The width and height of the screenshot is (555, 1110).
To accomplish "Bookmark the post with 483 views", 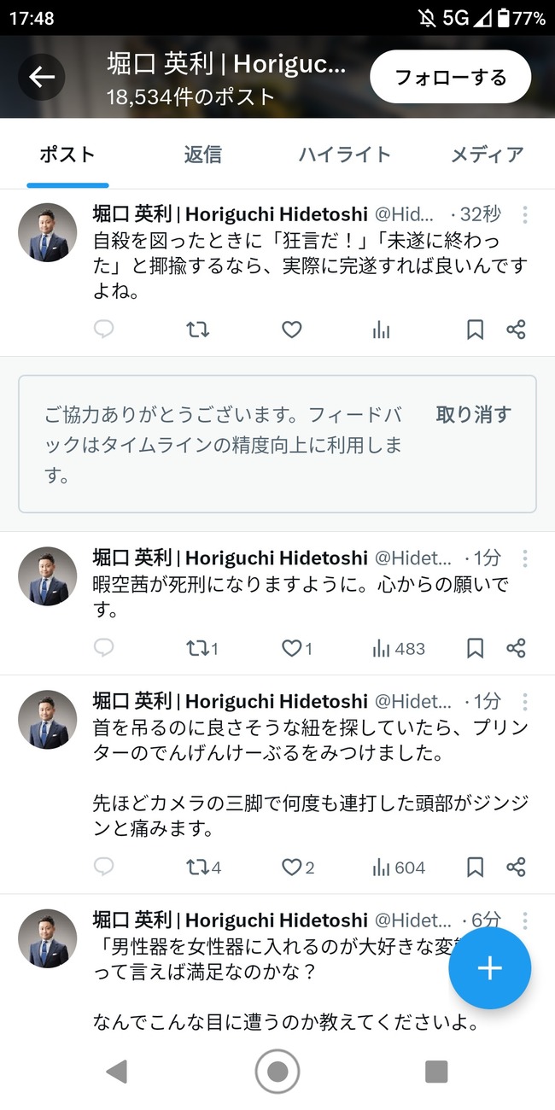I will tap(475, 649).
